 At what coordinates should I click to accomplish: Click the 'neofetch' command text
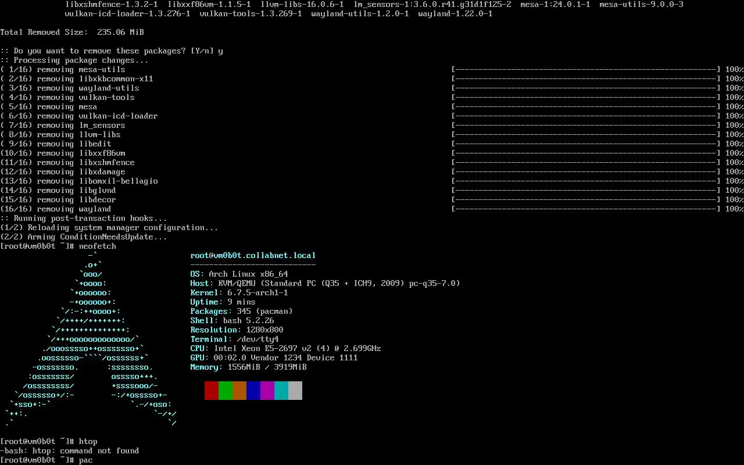point(98,246)
